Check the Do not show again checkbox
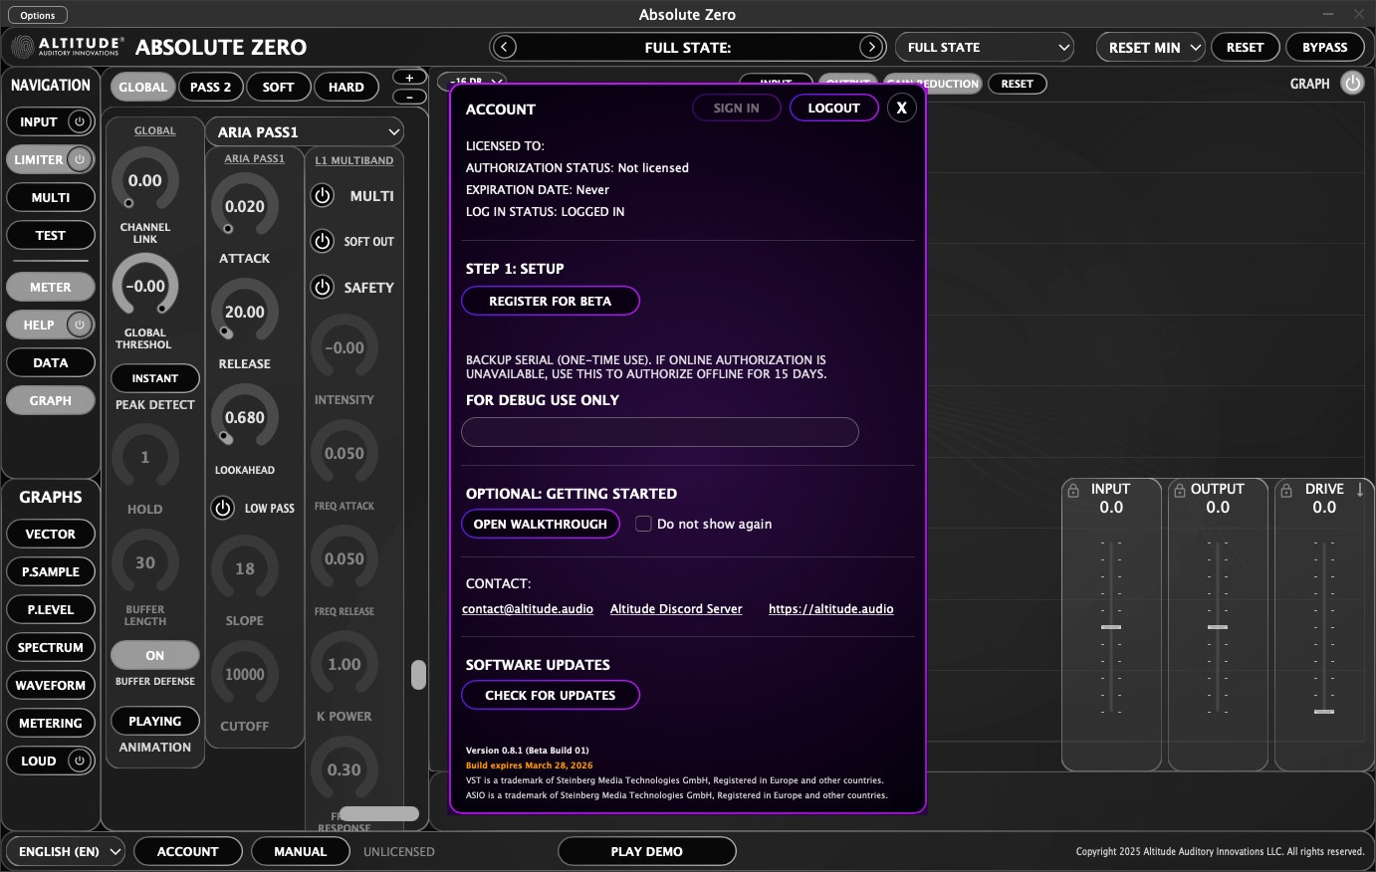The height and width of the screenshot is (872, 1376). coord(642,523)
